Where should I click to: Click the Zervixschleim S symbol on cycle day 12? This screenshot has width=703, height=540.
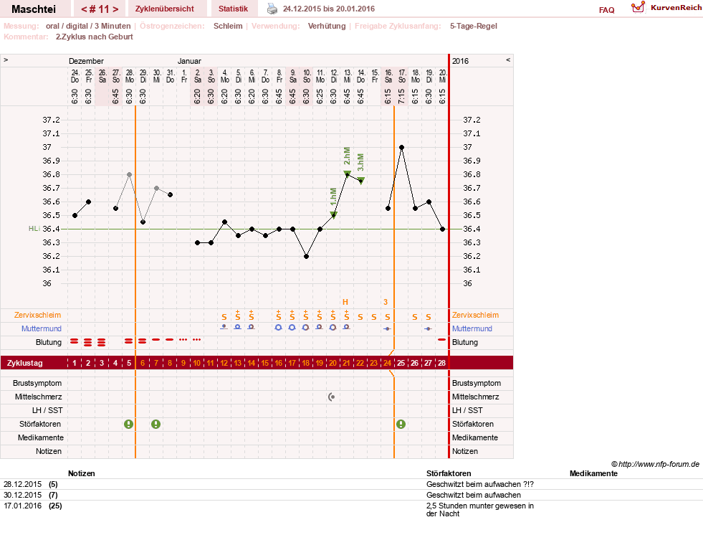click(x=224, y=317)
